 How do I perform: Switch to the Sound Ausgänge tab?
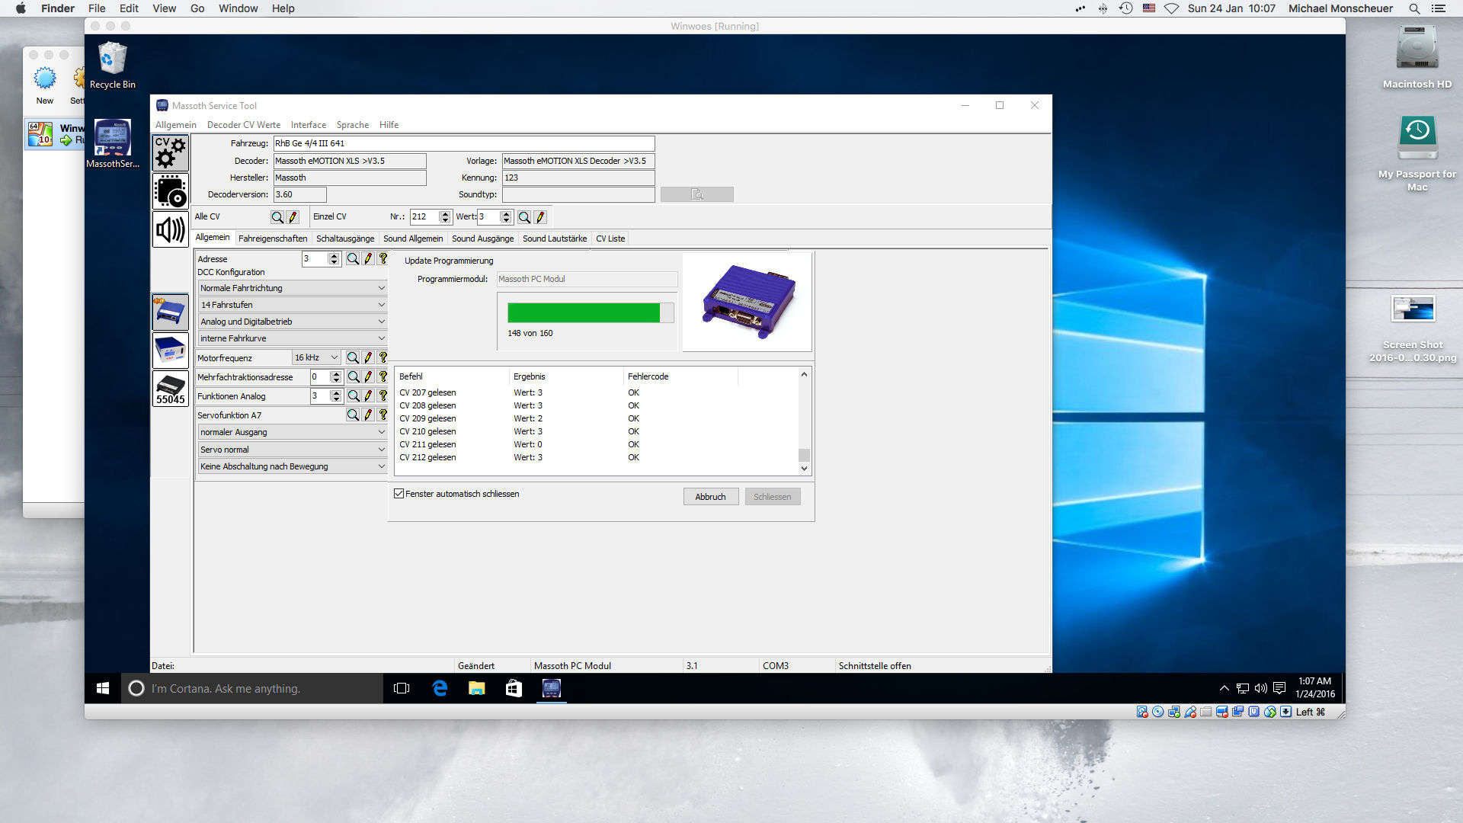click(x=483, y=239)
